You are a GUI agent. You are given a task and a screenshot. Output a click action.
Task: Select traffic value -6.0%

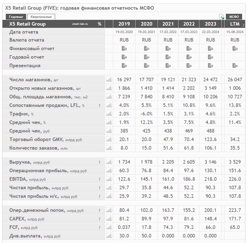(x=146, y=114)
